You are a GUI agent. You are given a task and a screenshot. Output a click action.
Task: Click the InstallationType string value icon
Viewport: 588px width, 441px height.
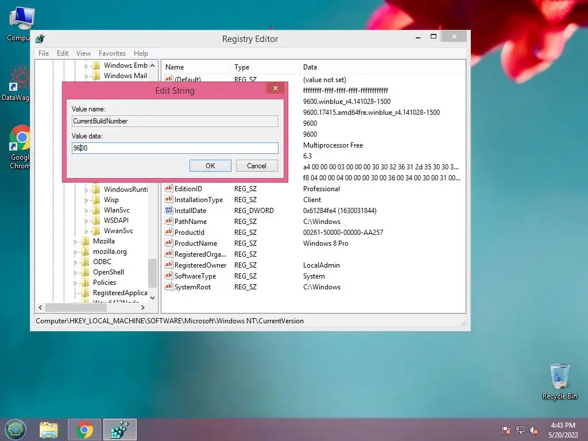pyautogui.click(x=169, y=199)
